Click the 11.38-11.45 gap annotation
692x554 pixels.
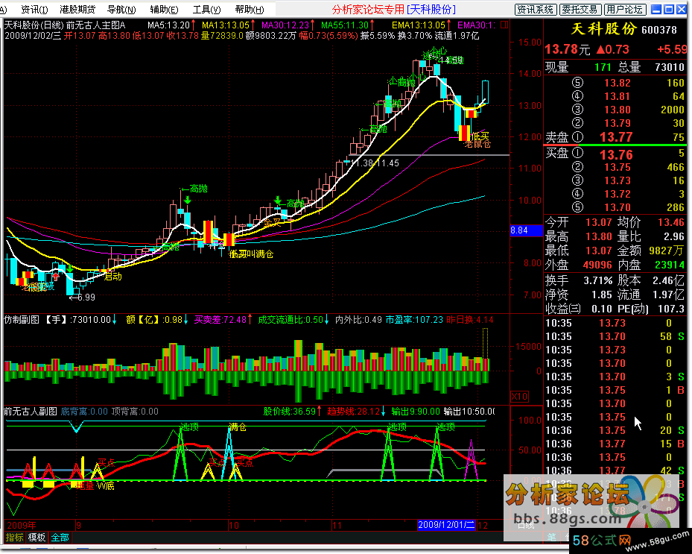click(375, 163)
